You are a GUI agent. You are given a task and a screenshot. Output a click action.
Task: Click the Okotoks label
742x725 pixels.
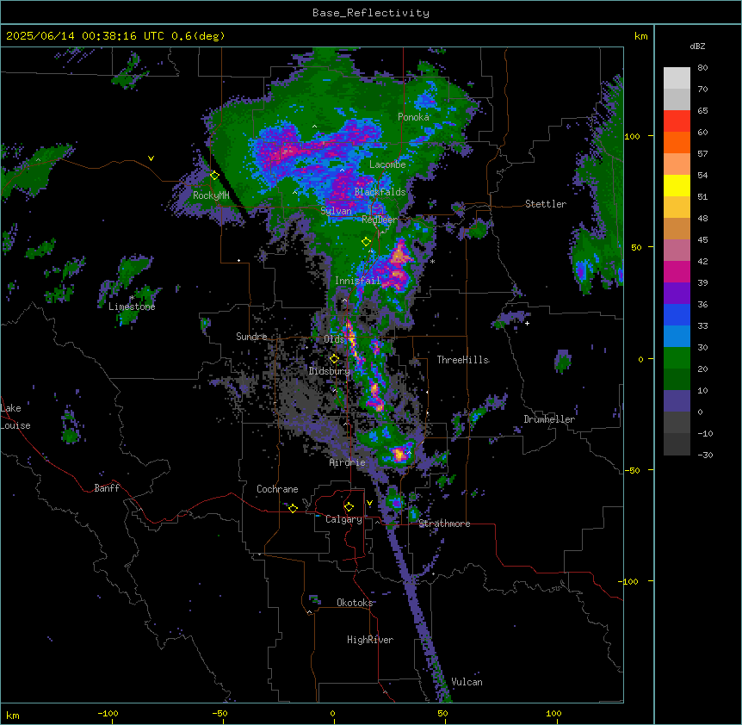(355, 603)
